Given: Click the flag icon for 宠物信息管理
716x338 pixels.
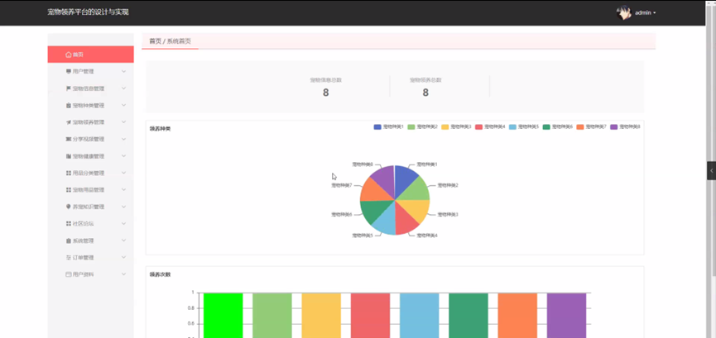Looking at the screenshot, I should pos(69,88).
